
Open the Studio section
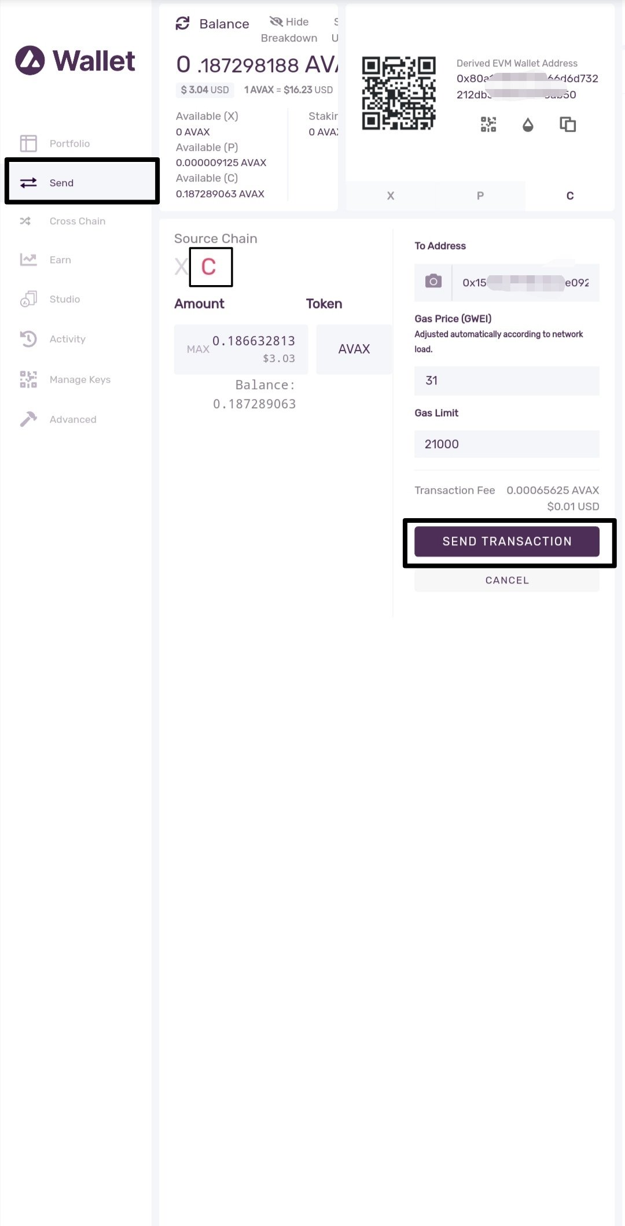pos(64,299)
